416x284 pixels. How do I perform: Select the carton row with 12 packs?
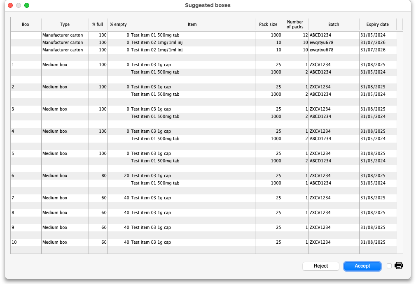click(192, 35)
